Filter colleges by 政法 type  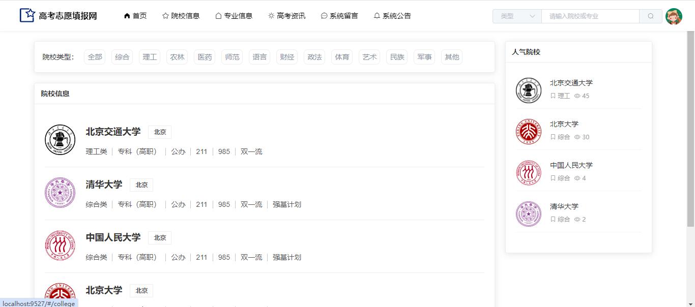(314, 57)
